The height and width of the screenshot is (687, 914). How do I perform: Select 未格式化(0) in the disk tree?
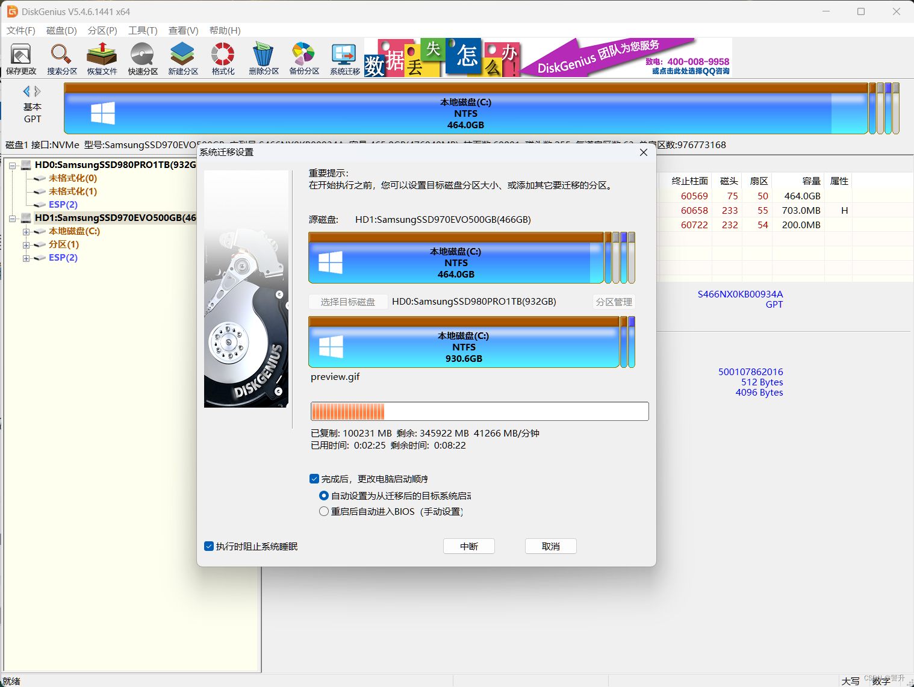73,178
